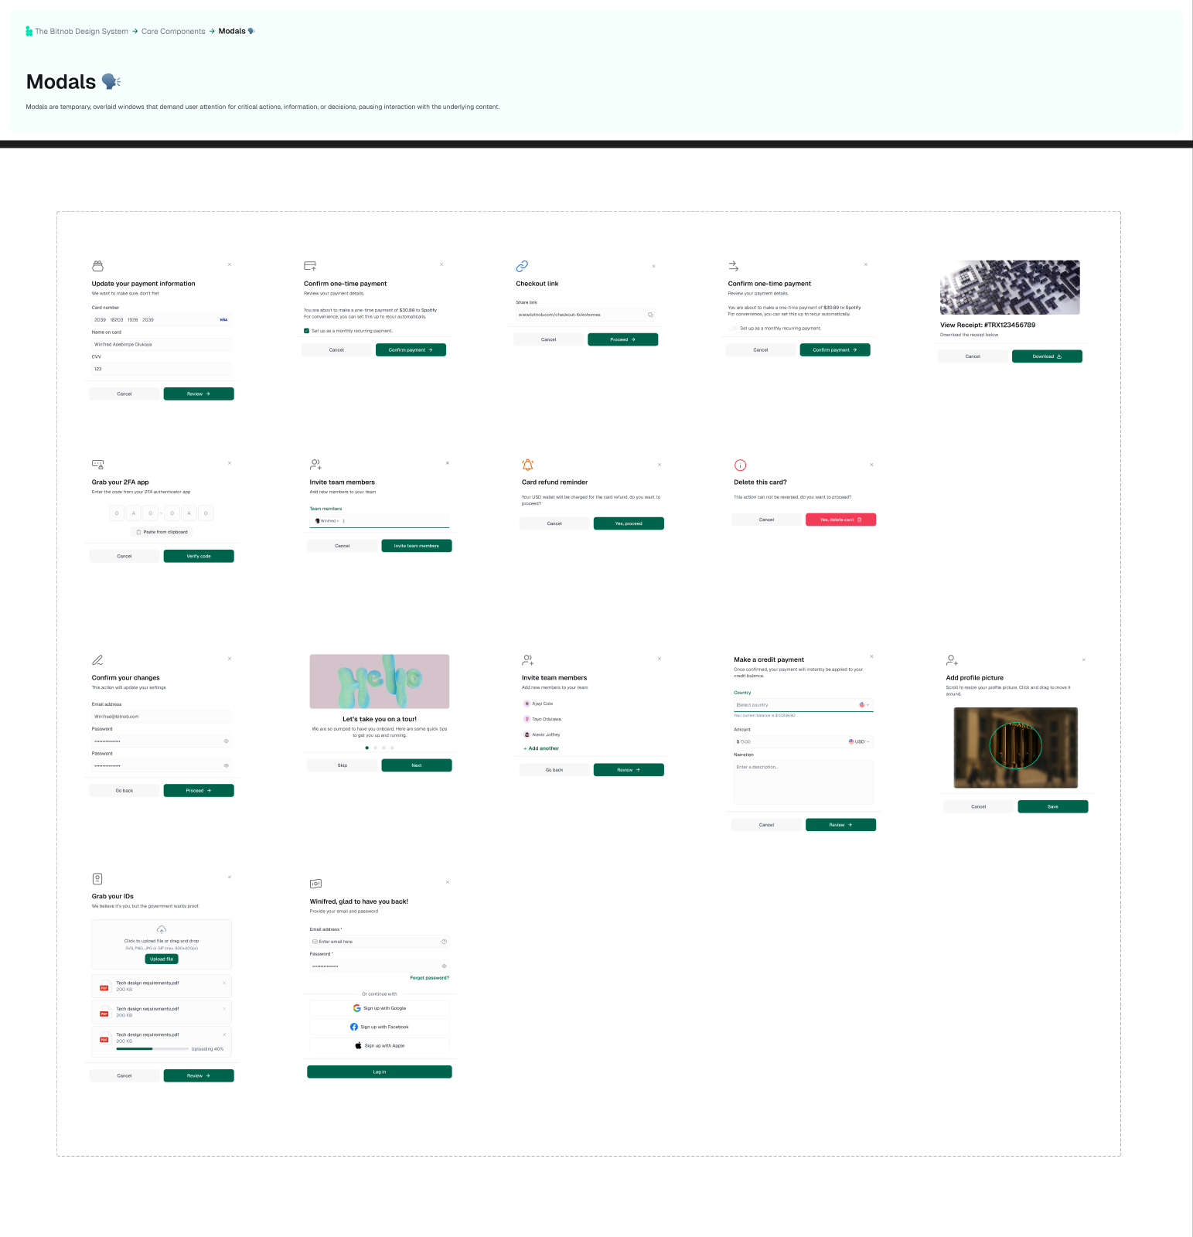Image resolution: width=1193 pixels, height=1237 pixels.
Task: Turn on the monthly recurring payment toggle switch
Action: (733, 328)
